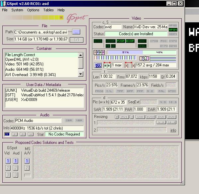199x194 pixels.
Task: Click the minus button beside AVI
Action: [x=132, y=117]
